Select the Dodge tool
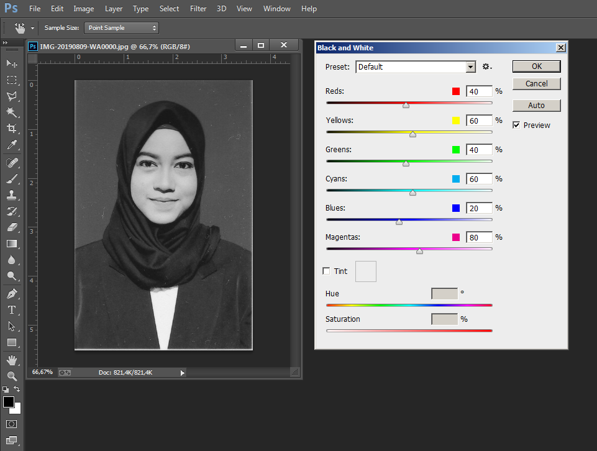Screen dimensions: 597x451 click(x=12, y=276)
